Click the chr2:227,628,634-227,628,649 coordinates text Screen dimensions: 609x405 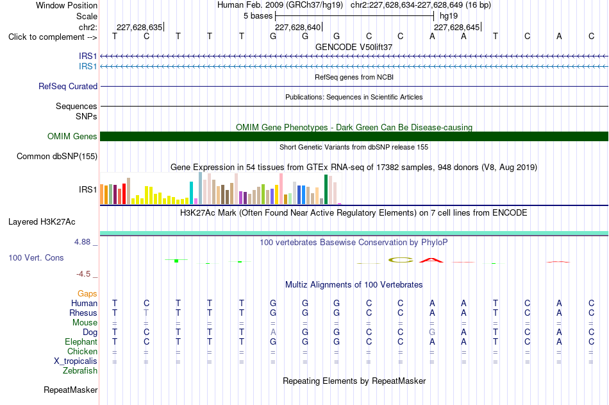[x=406, y=5]
